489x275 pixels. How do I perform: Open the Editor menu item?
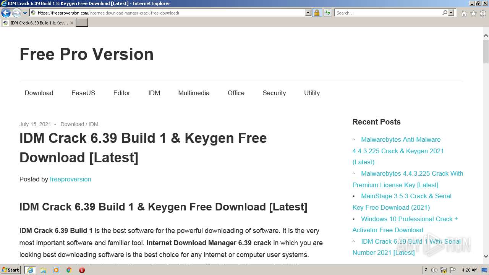[x=122, y=93]
